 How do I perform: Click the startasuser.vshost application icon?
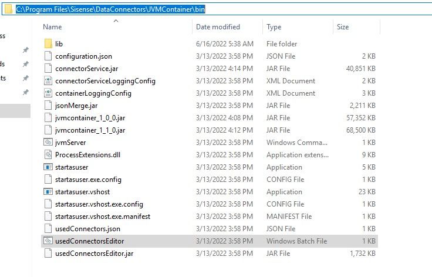click(x=48, y=191)
